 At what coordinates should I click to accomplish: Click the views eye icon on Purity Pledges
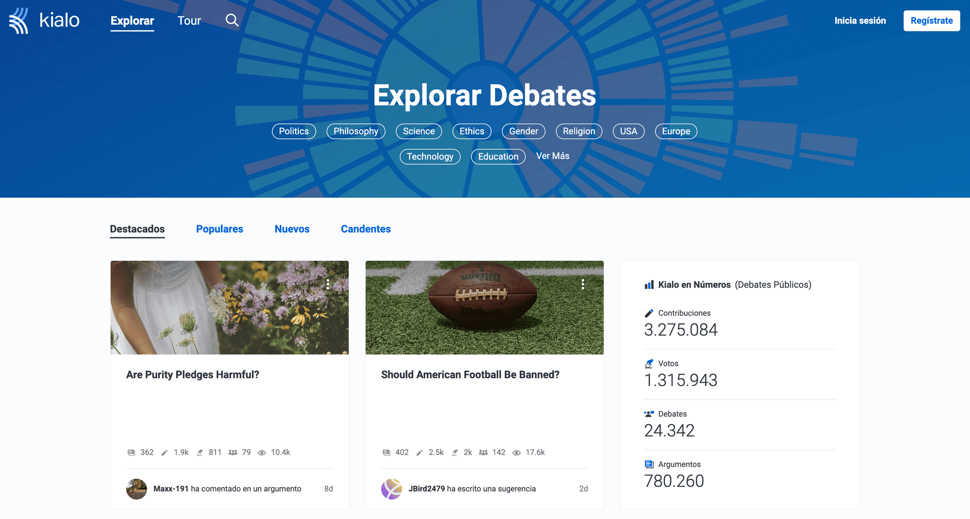262,453
